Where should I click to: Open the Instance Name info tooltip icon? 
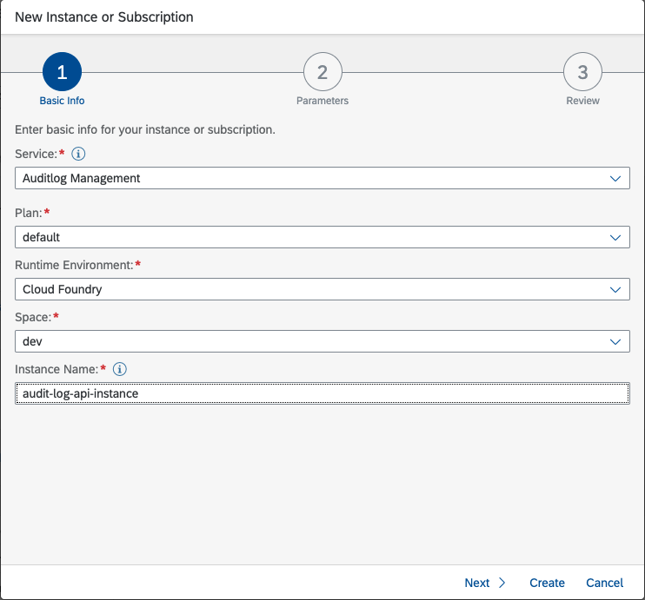(120, 369)
